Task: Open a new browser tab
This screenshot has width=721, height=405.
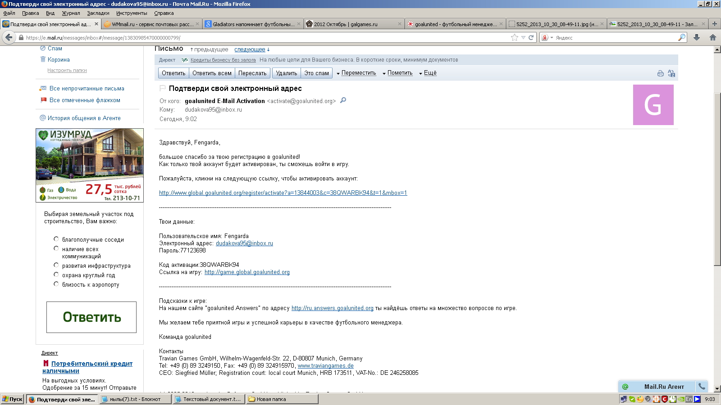Action: coord(714,24)
